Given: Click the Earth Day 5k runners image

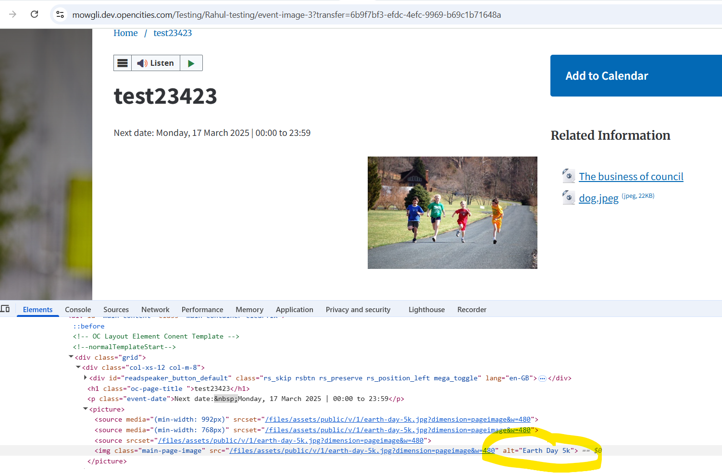Looking at the screenshot, I should pos(452,213).
